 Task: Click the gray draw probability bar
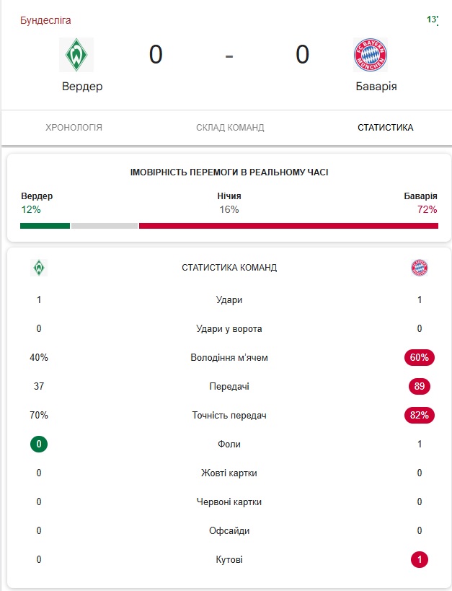104,226
